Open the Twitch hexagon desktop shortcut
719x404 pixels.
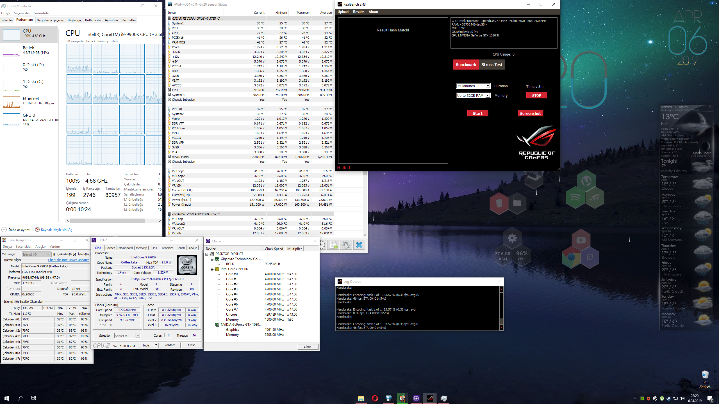[590, 257]
